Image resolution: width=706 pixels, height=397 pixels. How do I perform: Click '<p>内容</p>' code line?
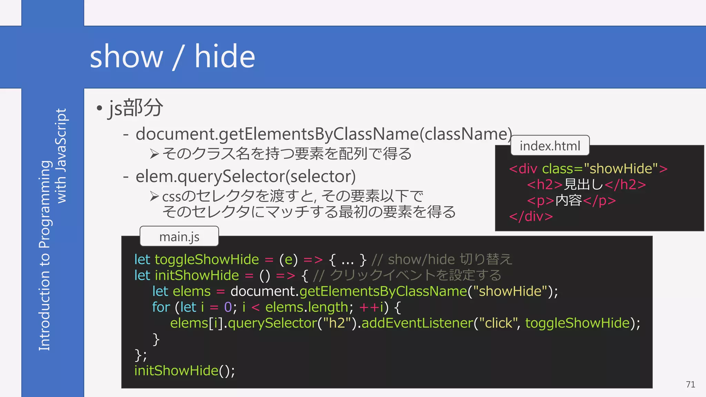tap(571, 201)
